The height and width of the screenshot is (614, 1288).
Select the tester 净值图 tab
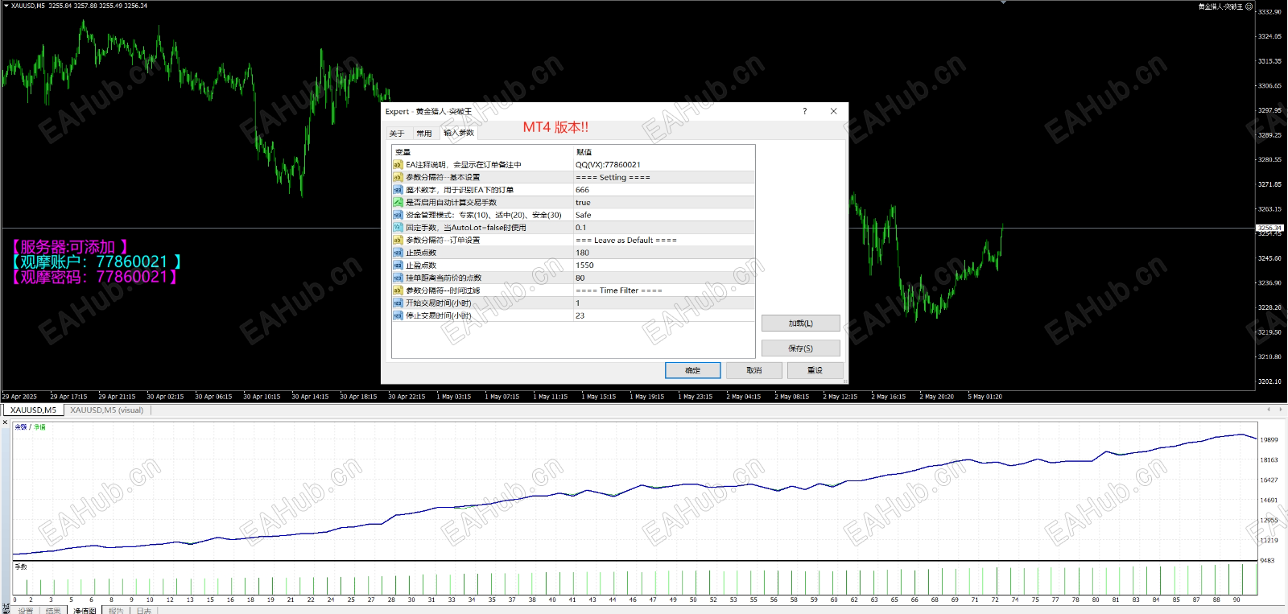pyautogui.click(x=85, y=610)
